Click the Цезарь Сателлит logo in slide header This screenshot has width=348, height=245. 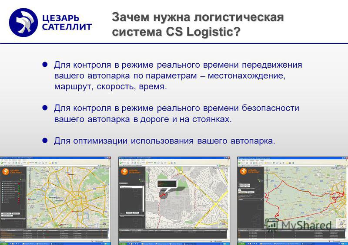[50, 23]
